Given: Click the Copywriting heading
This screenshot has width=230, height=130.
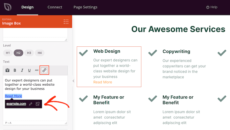Looking at the screenshot, I should tap(176, 51).
